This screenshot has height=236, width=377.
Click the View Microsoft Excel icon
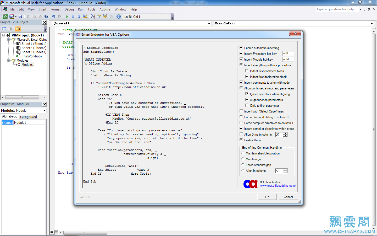click(x=5, y=17)
